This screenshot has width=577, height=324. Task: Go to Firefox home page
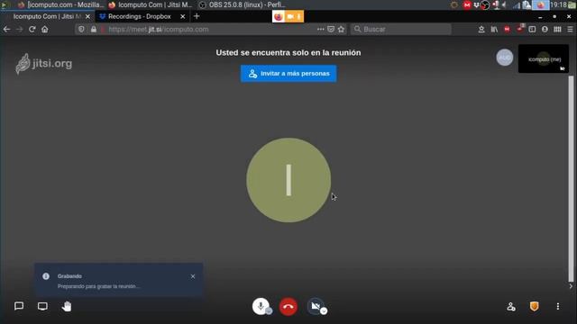[44, 30]
